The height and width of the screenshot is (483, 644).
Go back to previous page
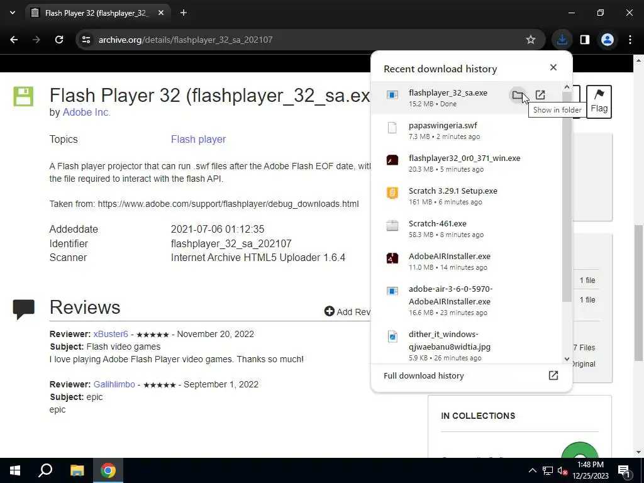coord(14,40)
